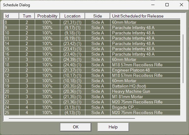Close the Schedule Dialog window
Image resolution: width=189 pixels, height=135 pixels.
pyautogui.click(x=181, y=5)
